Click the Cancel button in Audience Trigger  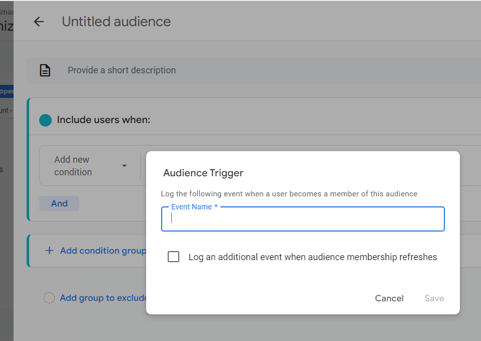[x=389, y=298]
